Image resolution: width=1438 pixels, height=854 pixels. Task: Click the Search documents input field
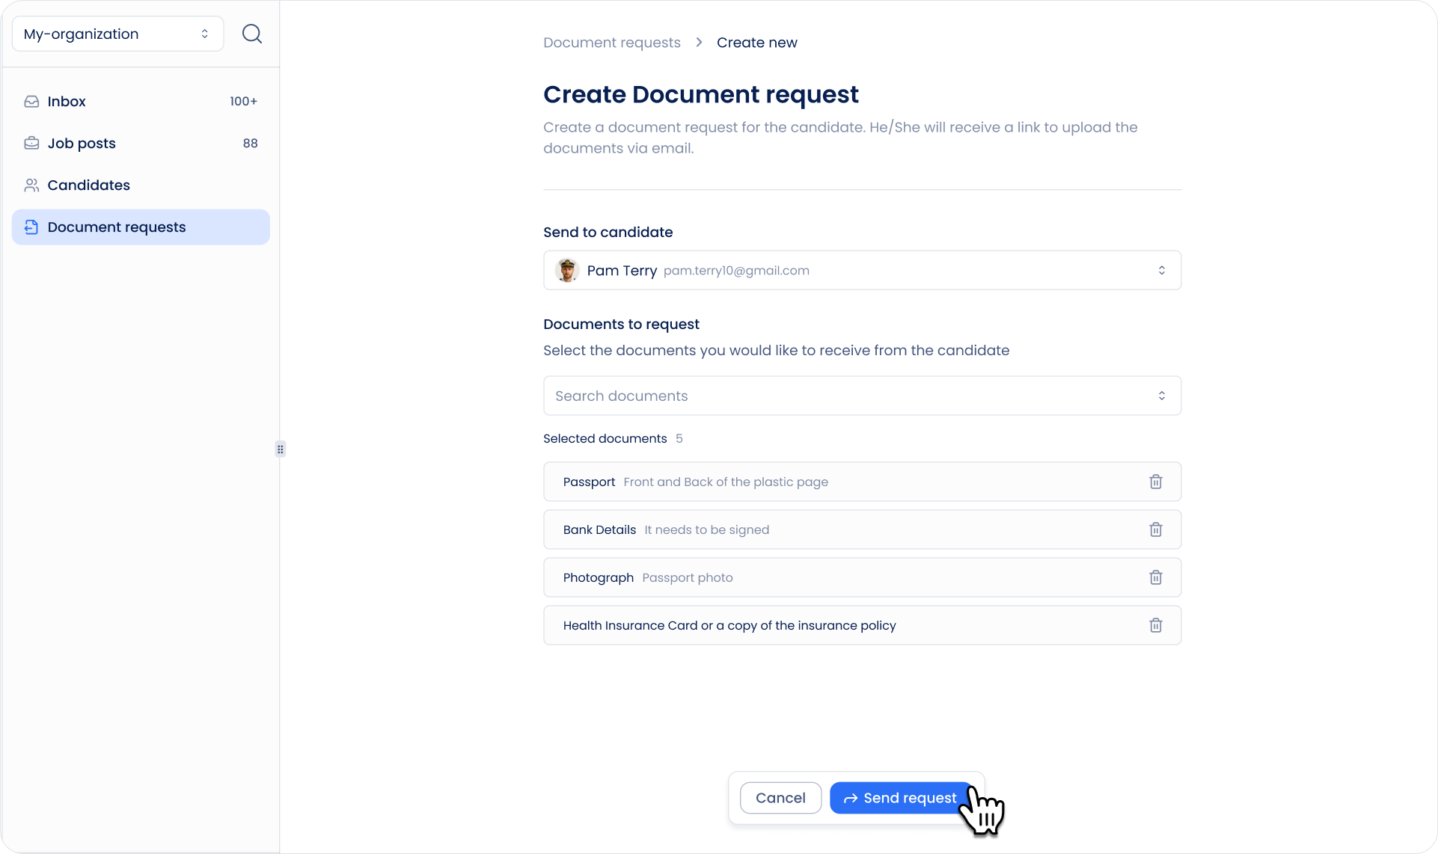845,396
